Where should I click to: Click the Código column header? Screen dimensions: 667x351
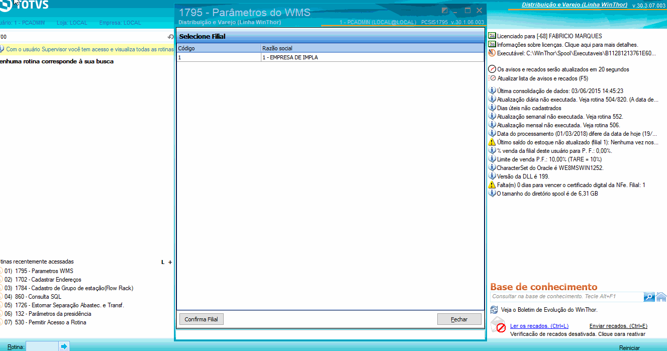click(219, 48)
